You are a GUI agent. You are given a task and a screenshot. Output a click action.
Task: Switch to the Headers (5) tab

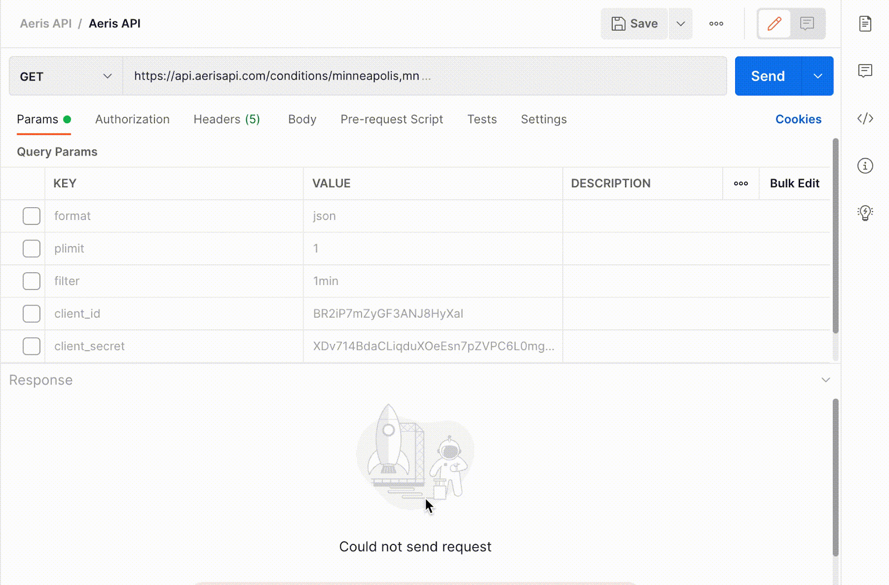(227, 119)
